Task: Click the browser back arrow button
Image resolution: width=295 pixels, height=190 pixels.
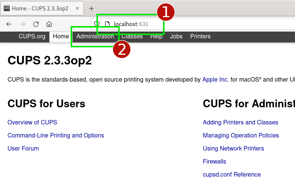Action: (x=9, y=24)
